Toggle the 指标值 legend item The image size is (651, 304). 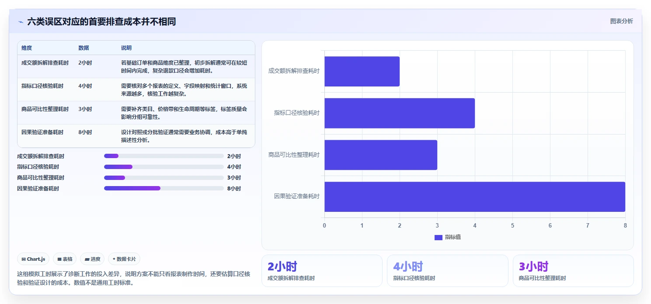coord(448,237)
